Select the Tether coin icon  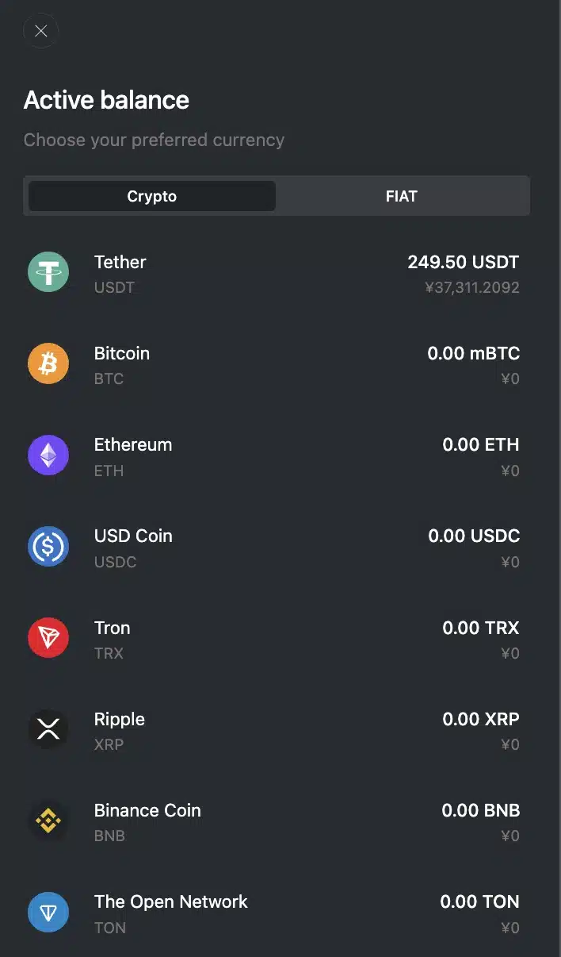48,273
